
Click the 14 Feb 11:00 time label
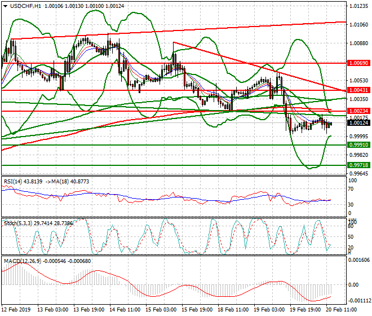coord(125,310)
